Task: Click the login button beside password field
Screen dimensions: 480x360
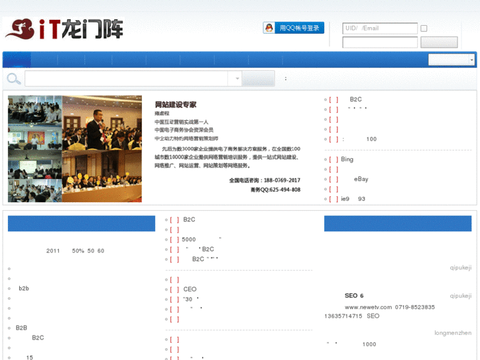Action: click(x=439, y=42)
